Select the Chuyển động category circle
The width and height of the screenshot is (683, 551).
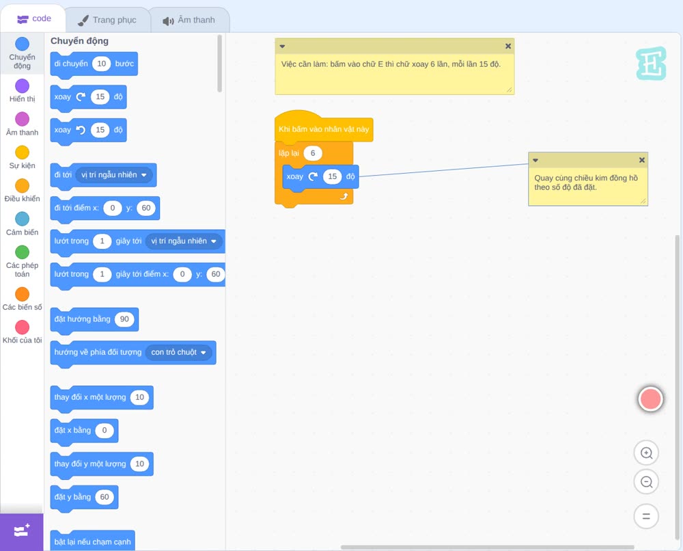23,44
